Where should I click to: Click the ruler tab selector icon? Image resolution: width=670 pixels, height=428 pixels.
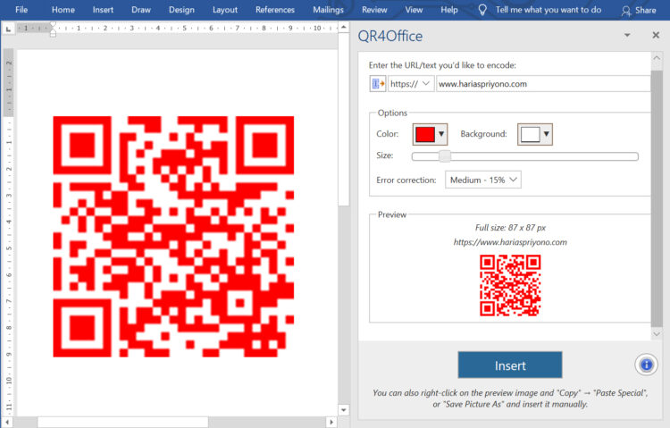pyautogui.click(x=8, y=29)
